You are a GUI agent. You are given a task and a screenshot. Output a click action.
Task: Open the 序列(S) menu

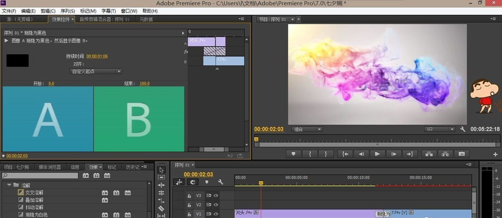[67, 11]
